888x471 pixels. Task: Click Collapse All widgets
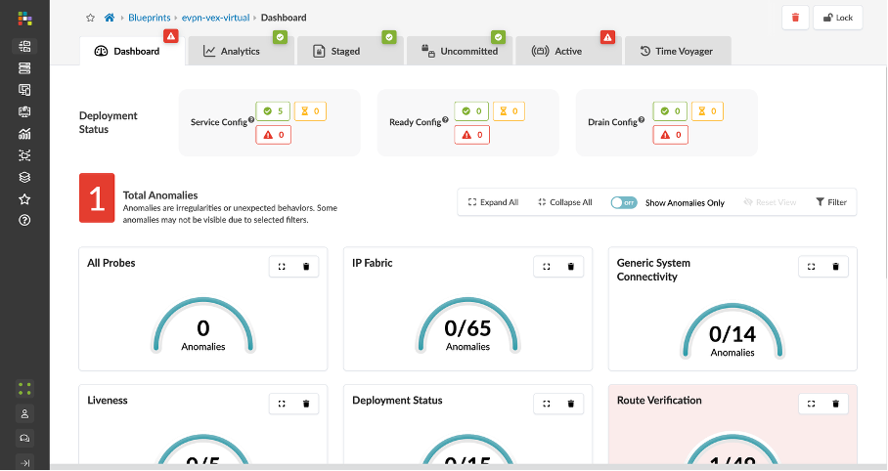(x=565, y=202)
